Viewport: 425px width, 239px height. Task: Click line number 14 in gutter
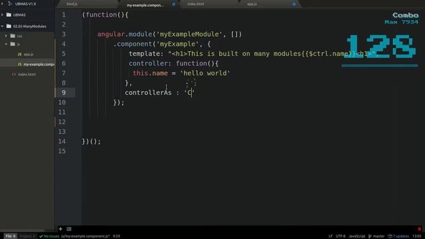pyautogui.click(x=62, y=141)
